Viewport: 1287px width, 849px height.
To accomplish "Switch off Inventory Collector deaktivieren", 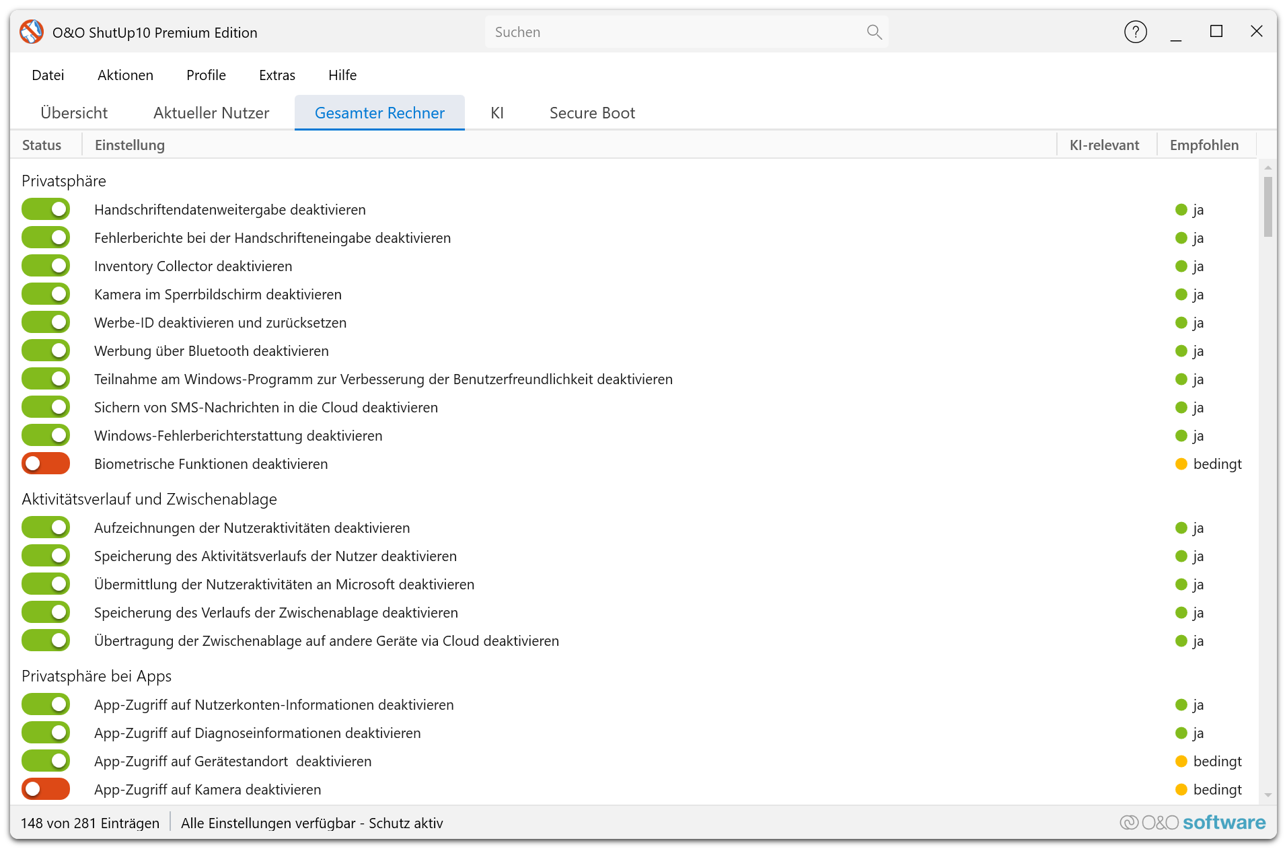I will 46,266.
